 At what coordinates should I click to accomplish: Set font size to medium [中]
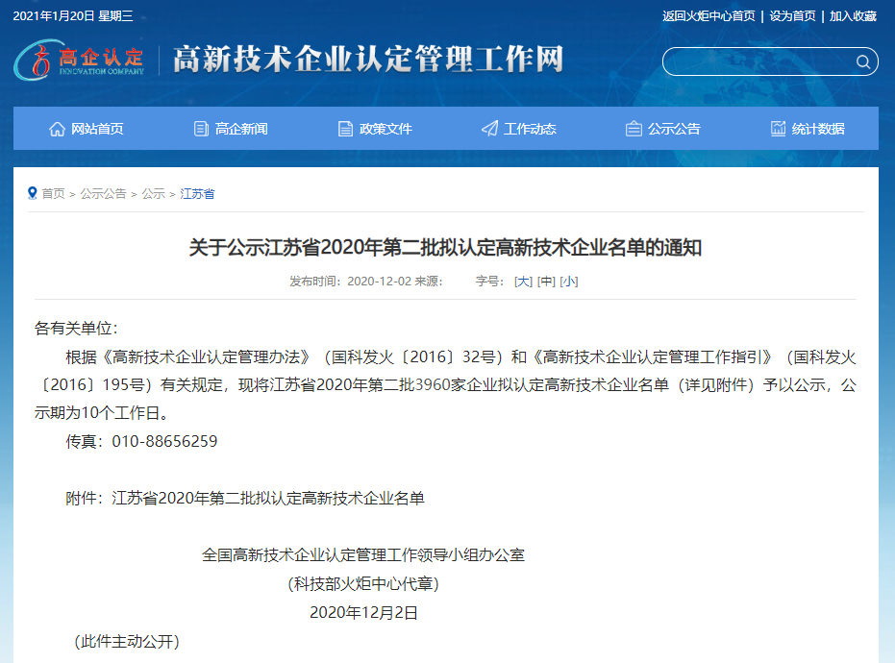pos(546,282)
